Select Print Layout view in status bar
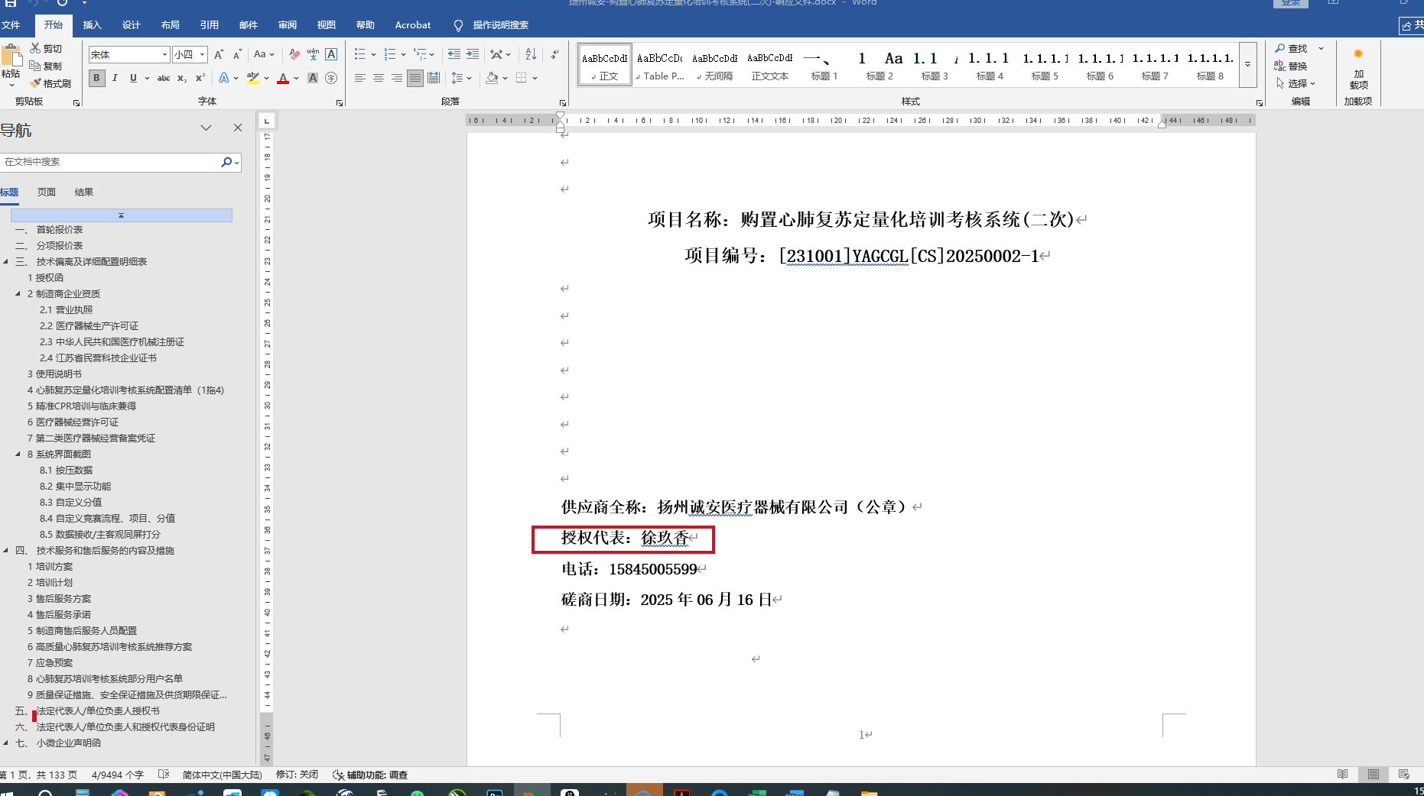Viewport: 1424px width, 796px height. click(1374, 775)
